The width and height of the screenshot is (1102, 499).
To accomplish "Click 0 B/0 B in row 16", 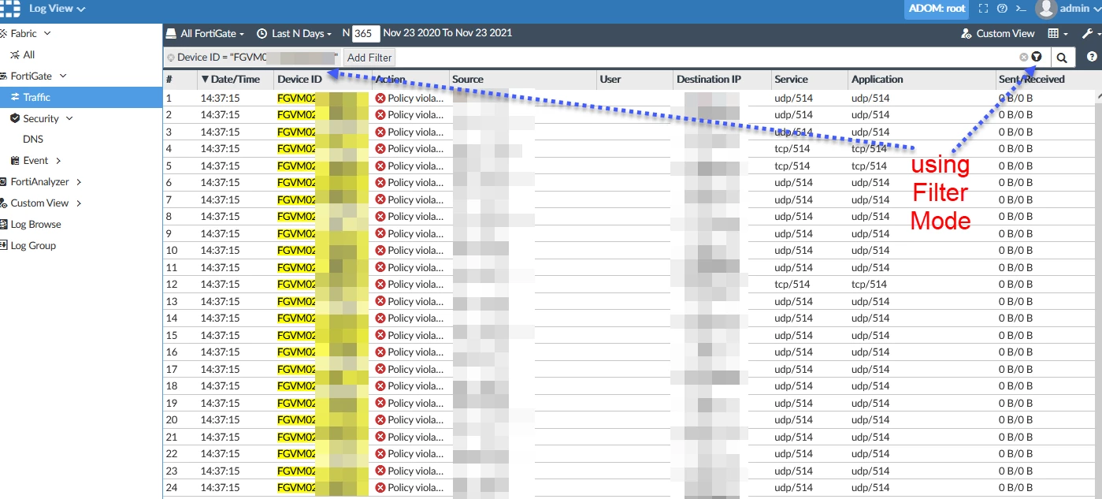I will pyautogui.click(x=1015, y=352).
